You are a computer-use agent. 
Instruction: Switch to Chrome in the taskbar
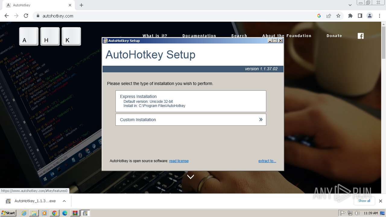pos(55,213)
